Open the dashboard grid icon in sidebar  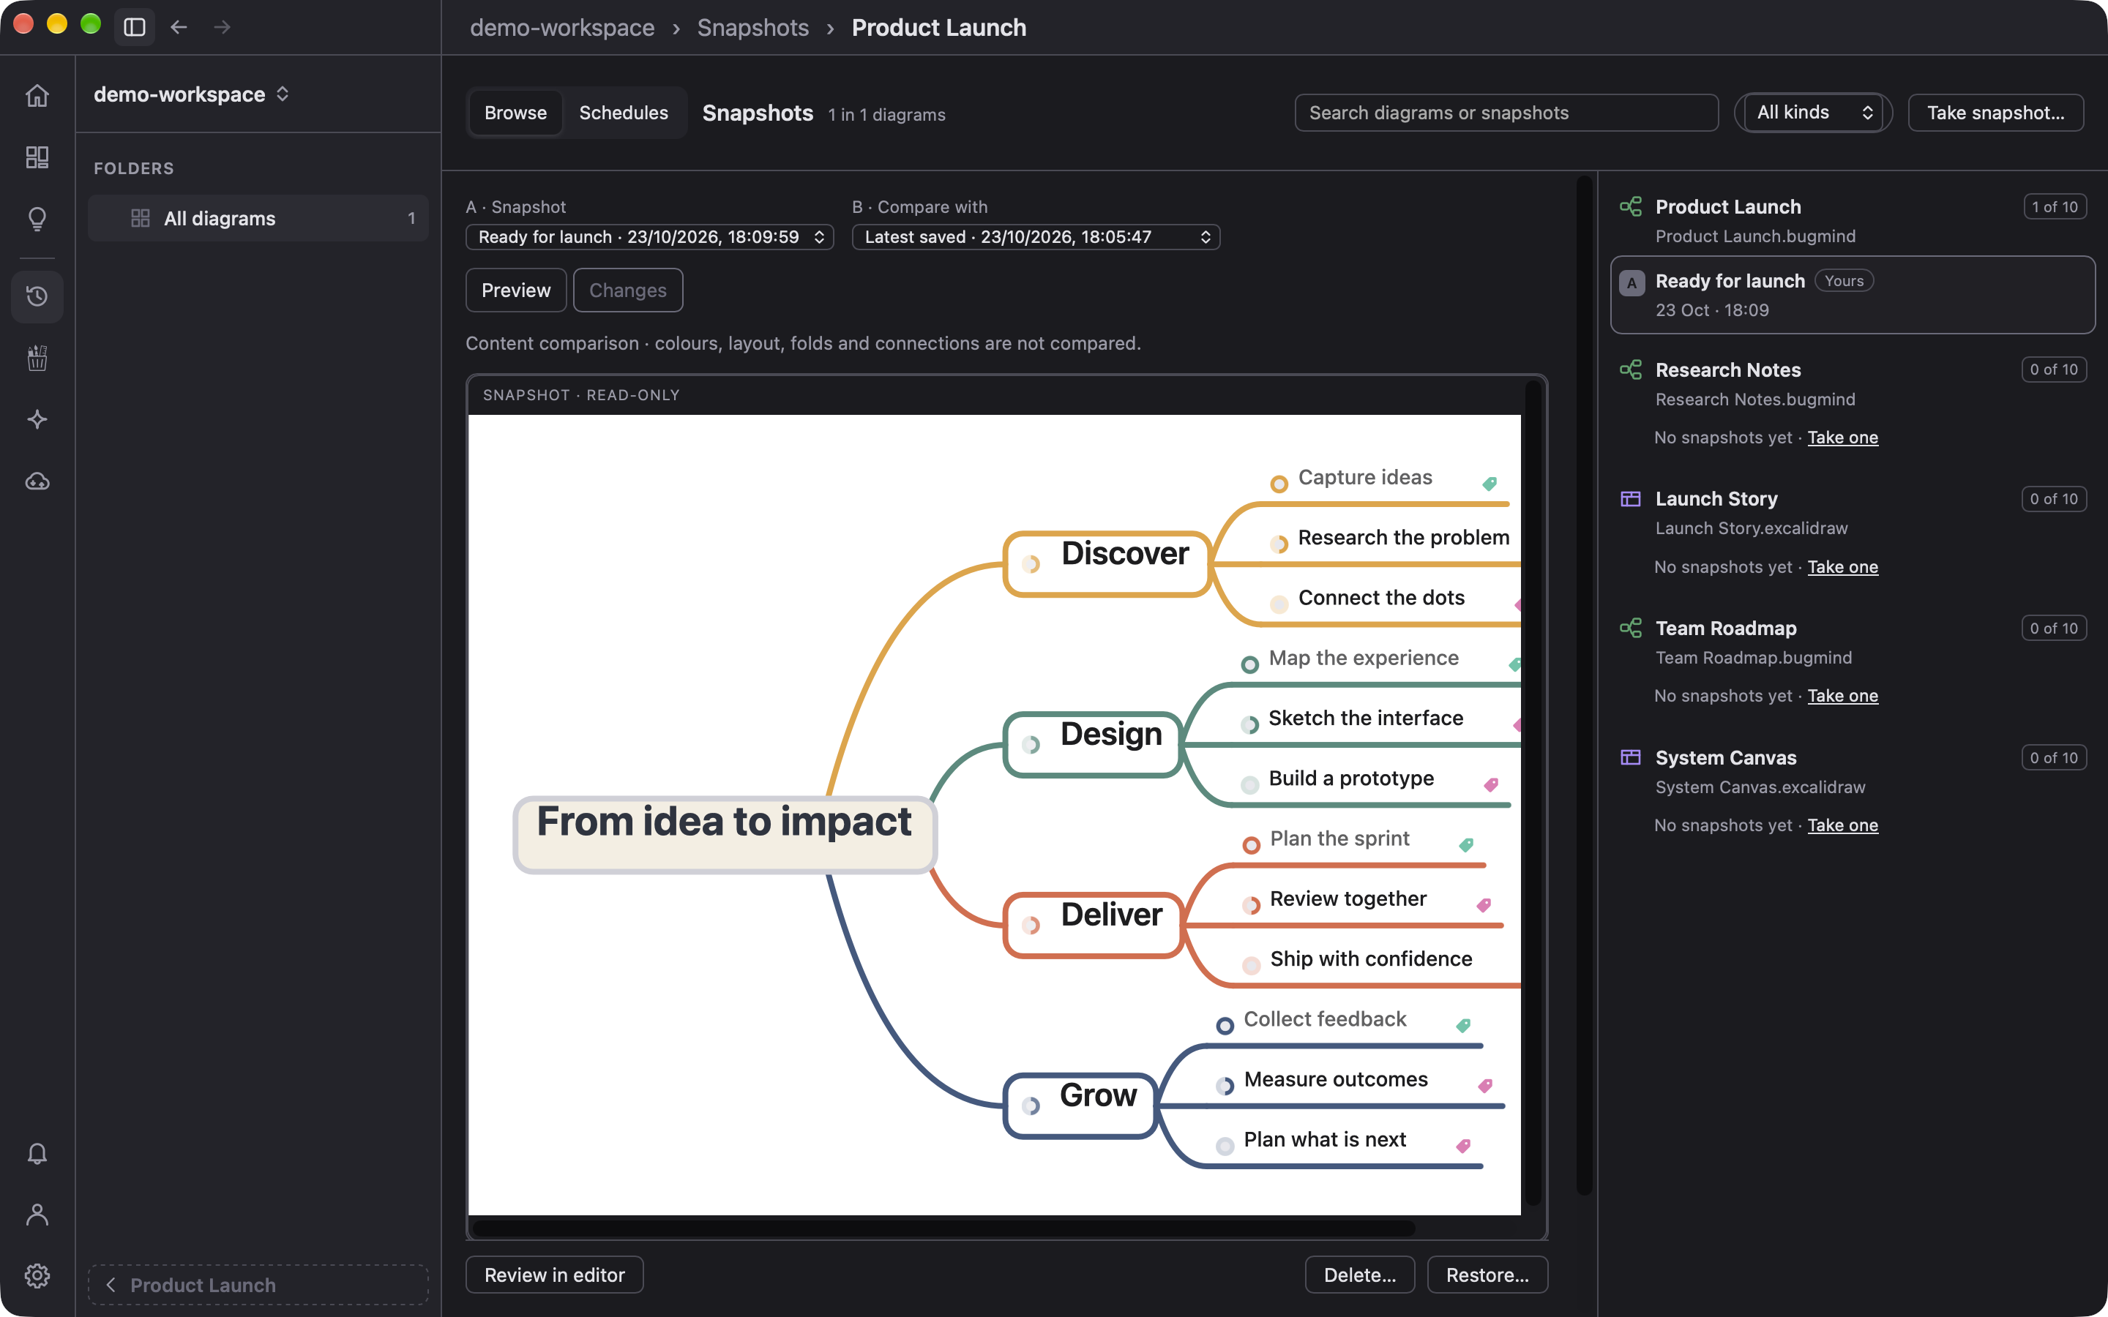pos(37,157)
